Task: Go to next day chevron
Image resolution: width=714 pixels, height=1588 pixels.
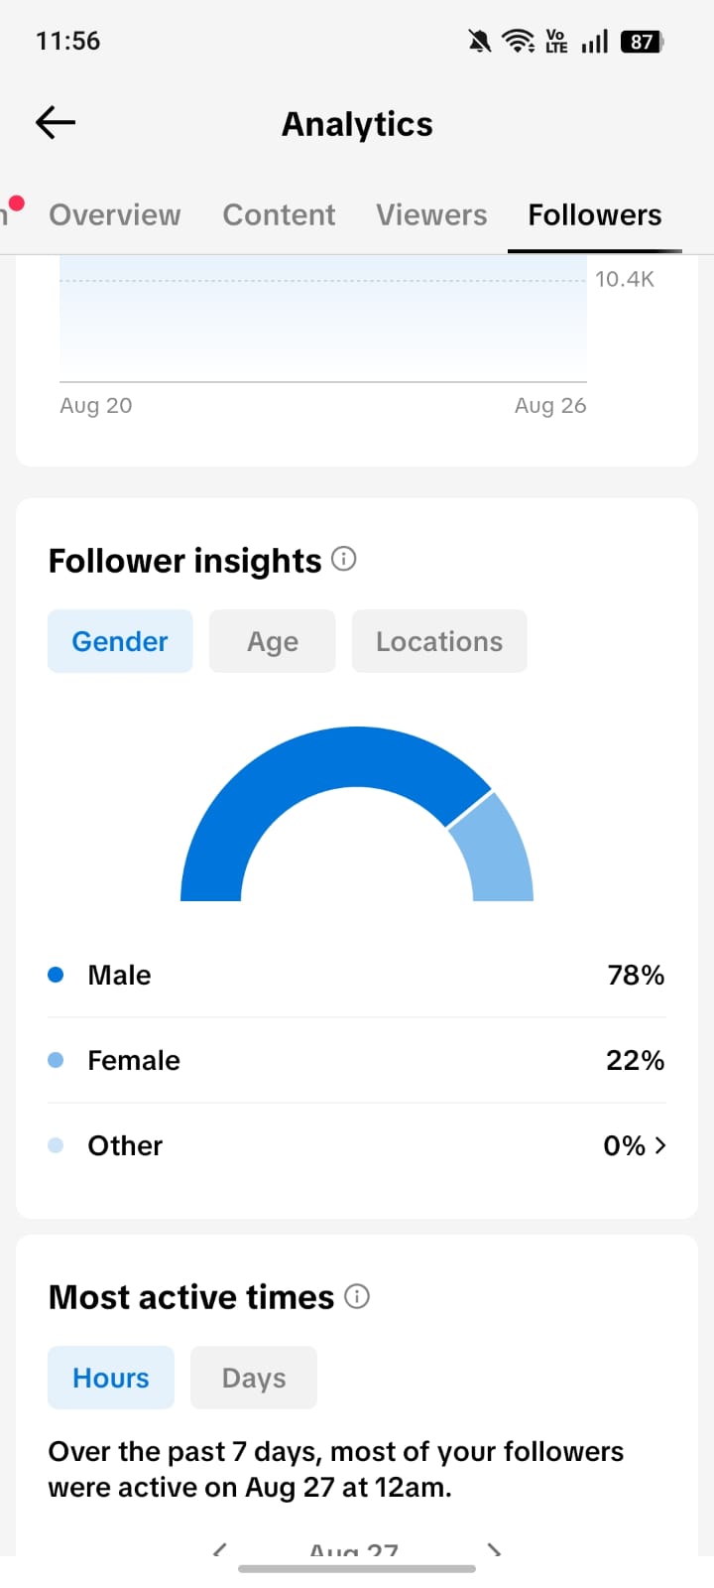Action: point(494,1550)
